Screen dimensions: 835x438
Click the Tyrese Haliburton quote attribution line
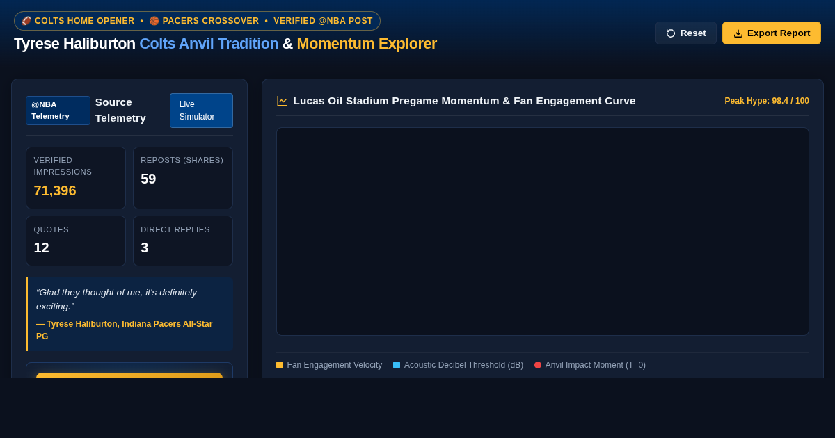click(x=125, y=330)
